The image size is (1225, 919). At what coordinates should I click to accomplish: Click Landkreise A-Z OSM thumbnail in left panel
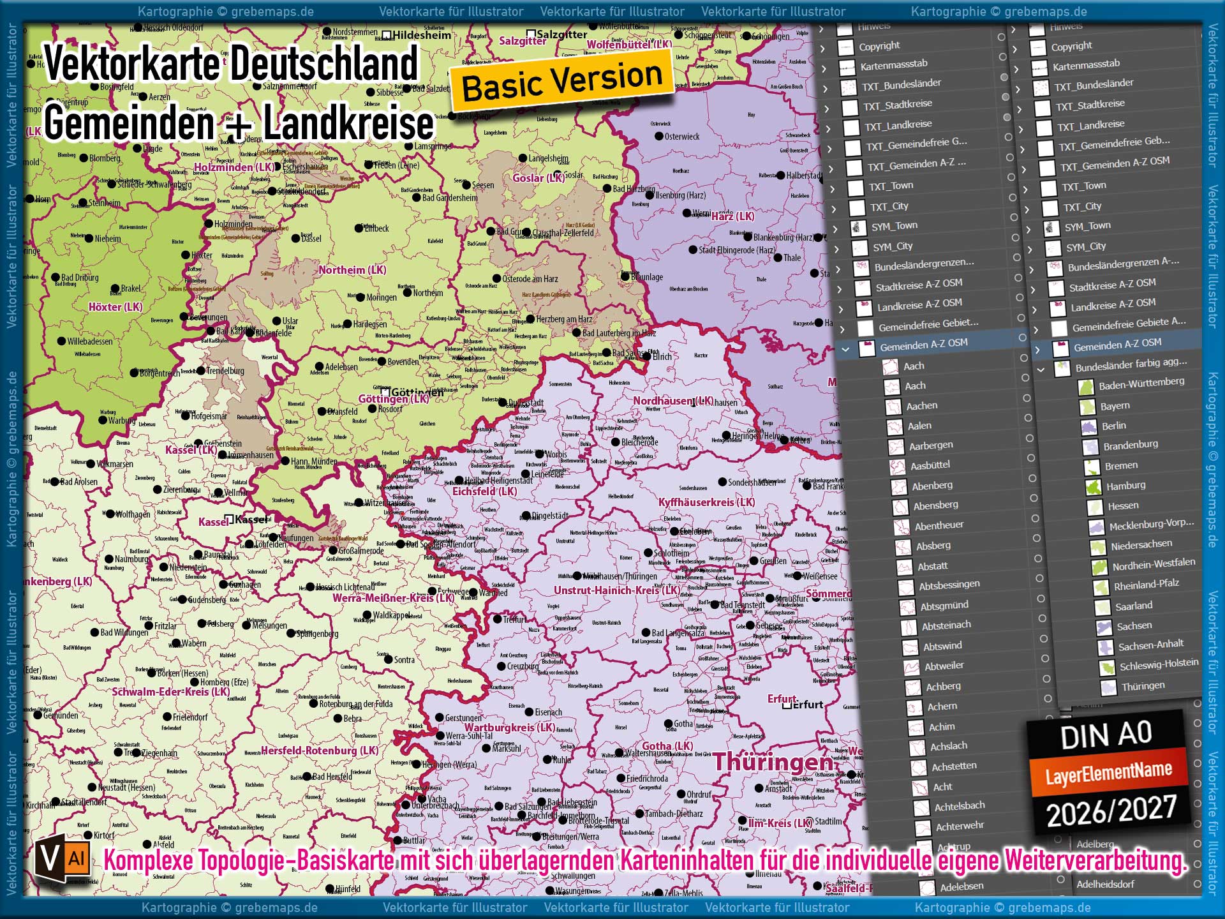(864, 308)
